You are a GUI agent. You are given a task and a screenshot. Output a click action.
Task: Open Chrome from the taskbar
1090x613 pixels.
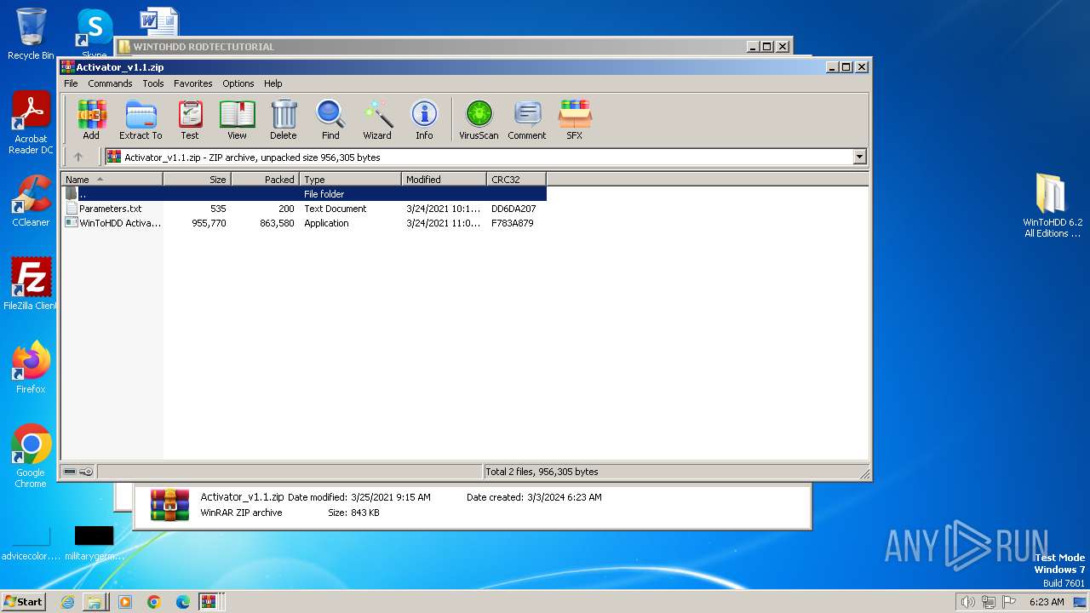pyautogui.click(x=154, y=602)
